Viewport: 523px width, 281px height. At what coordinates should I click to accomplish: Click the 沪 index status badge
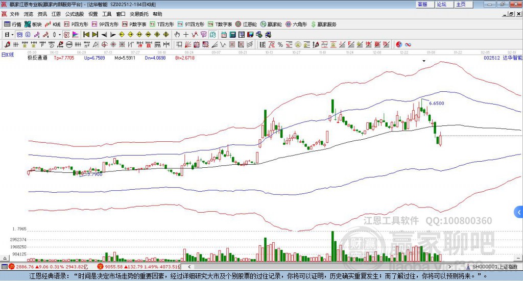tap(12, 267)
